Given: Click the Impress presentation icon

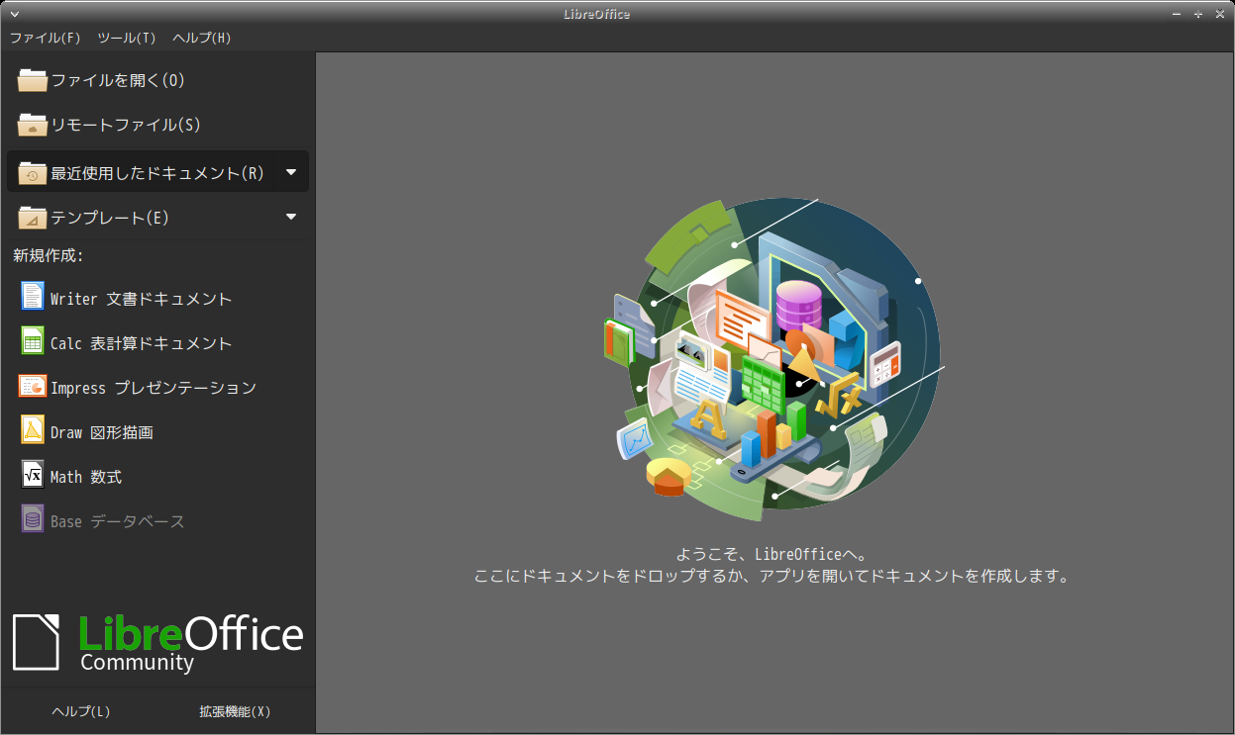Looking at the screenshot, I should coord(33,386).
